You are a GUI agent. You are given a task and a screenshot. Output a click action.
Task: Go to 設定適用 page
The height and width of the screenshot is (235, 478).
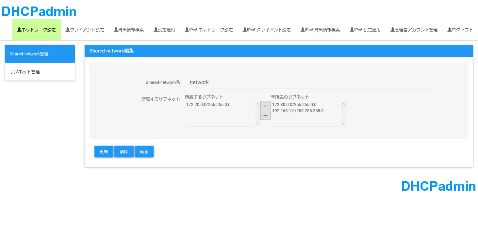click(x=164, y=30)
